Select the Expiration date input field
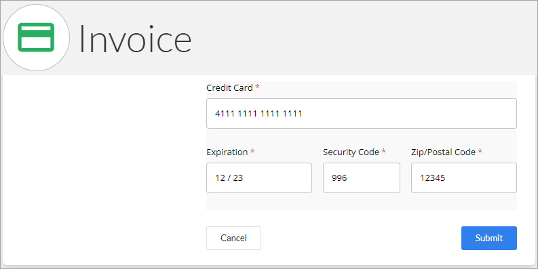The width and height of the screenshot is (538, 269). [259, 178]
